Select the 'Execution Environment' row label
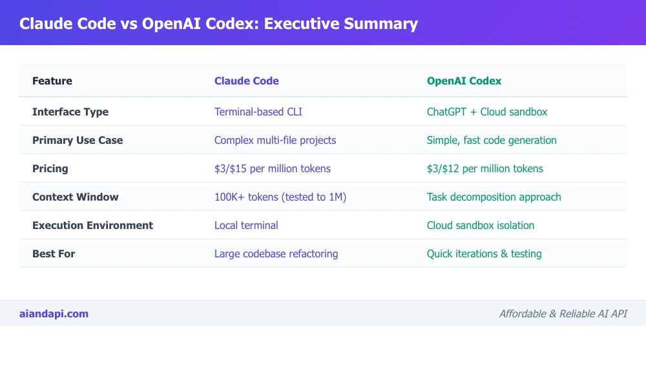Viewport: 646px width, 387px height. pyautogui.click(x=92, y=225)
